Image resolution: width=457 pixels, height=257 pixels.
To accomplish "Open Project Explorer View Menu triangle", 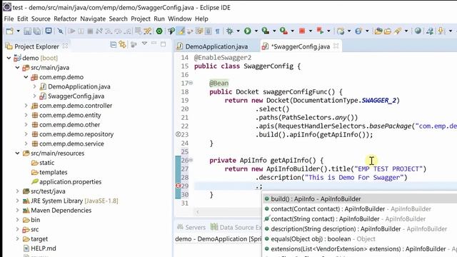I will click(x=144, y=44).
